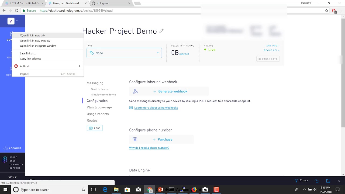Click the webhook icon next to Generate webhook
The height and width of the screenshot is (194, 345).
tap(135, 92)
